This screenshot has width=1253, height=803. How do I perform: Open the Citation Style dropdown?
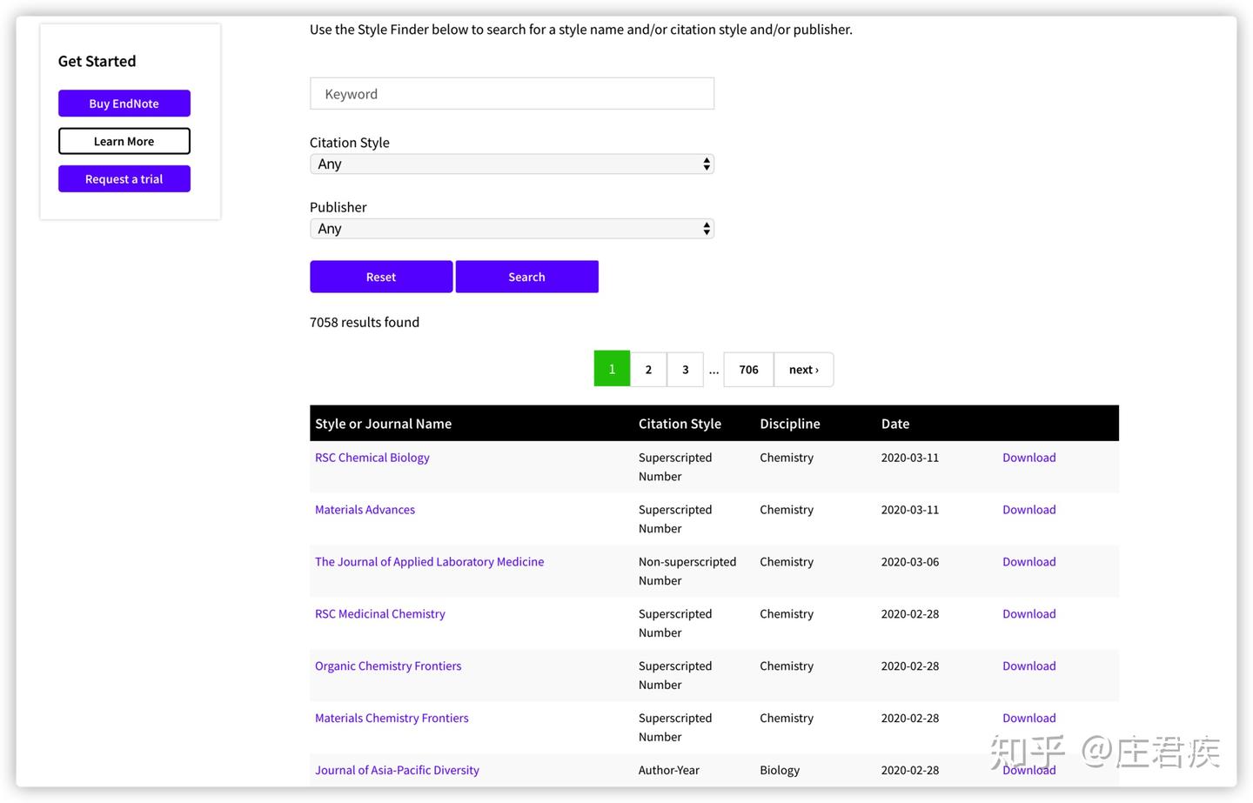[x=512, y=164]
